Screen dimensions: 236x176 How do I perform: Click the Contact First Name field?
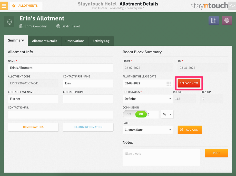tap(88, 83)
